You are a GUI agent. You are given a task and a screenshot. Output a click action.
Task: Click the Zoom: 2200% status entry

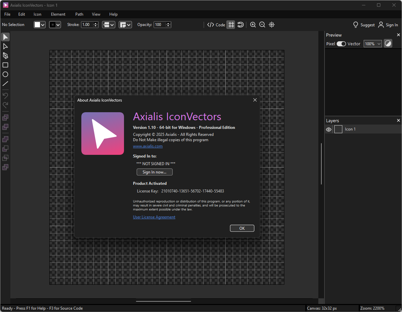click(x=372, y=308)
